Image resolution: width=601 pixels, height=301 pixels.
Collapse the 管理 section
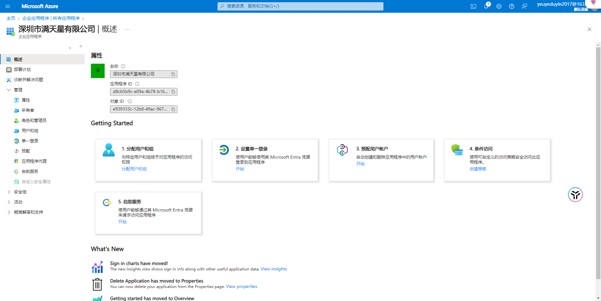(9, 90)
